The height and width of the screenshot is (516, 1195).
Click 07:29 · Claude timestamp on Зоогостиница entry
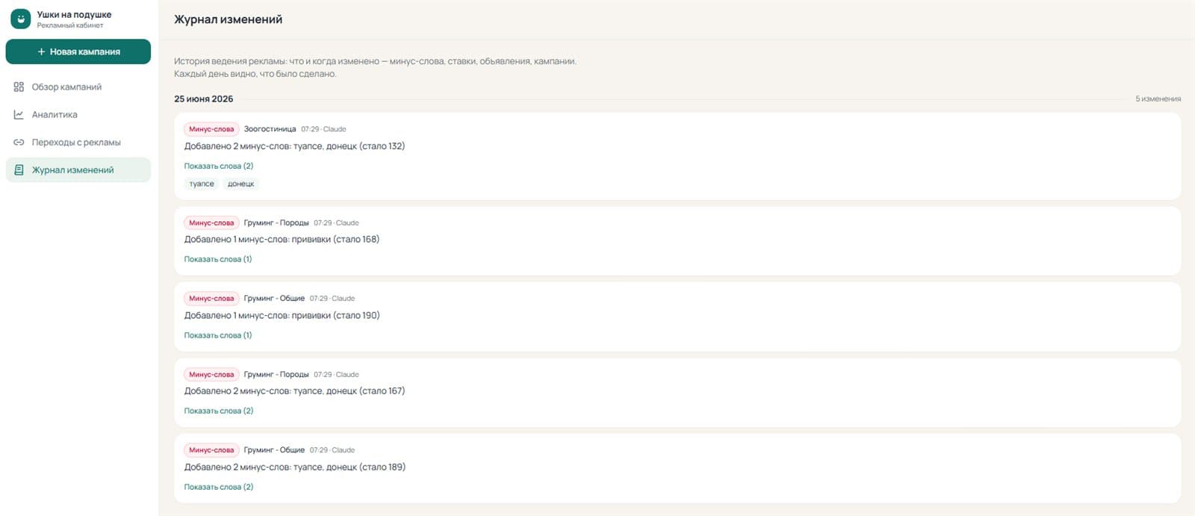pos(323,129)
